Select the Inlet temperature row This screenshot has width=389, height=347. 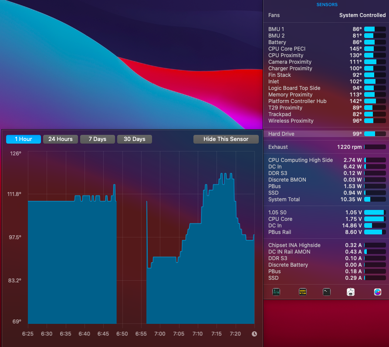click(327, 82)
